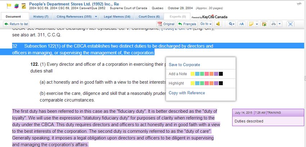
Task: Click the yellow sticky note icon in toolbar
Action: [251, 24]
